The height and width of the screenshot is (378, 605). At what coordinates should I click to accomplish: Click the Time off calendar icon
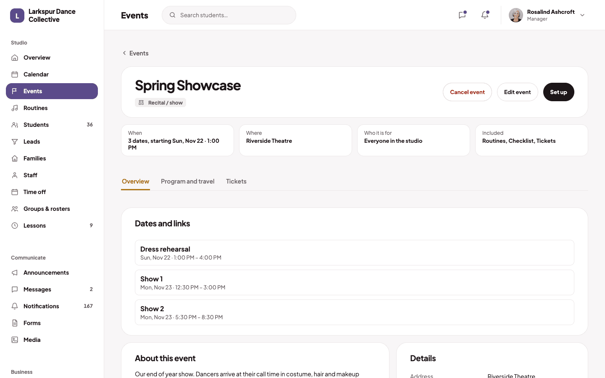(x=15, y=192)
